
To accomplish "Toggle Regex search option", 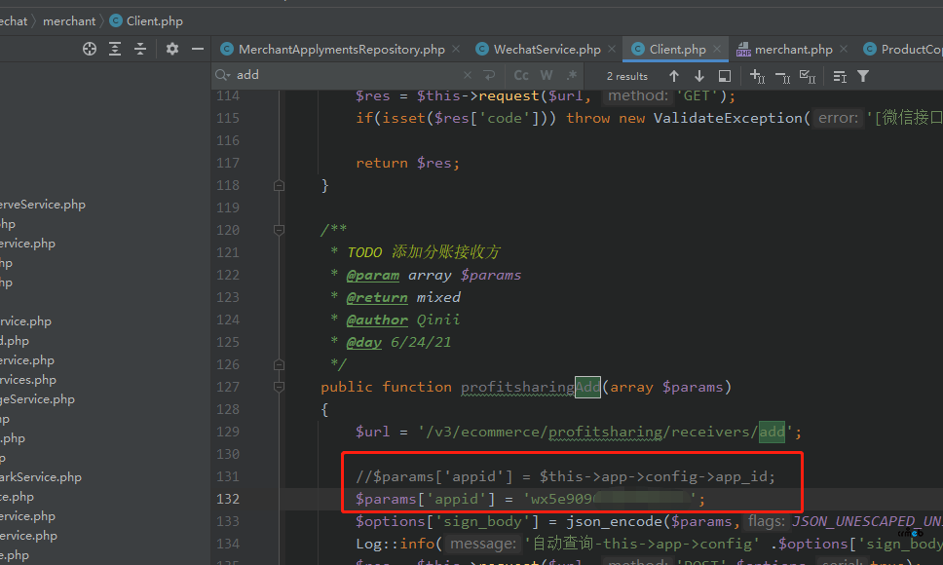I will click(572, 75).
